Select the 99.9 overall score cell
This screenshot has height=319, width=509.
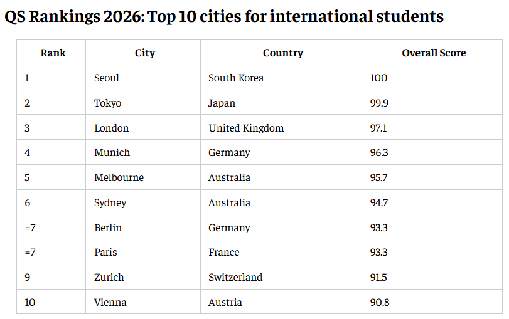click(x=432, y=102)
